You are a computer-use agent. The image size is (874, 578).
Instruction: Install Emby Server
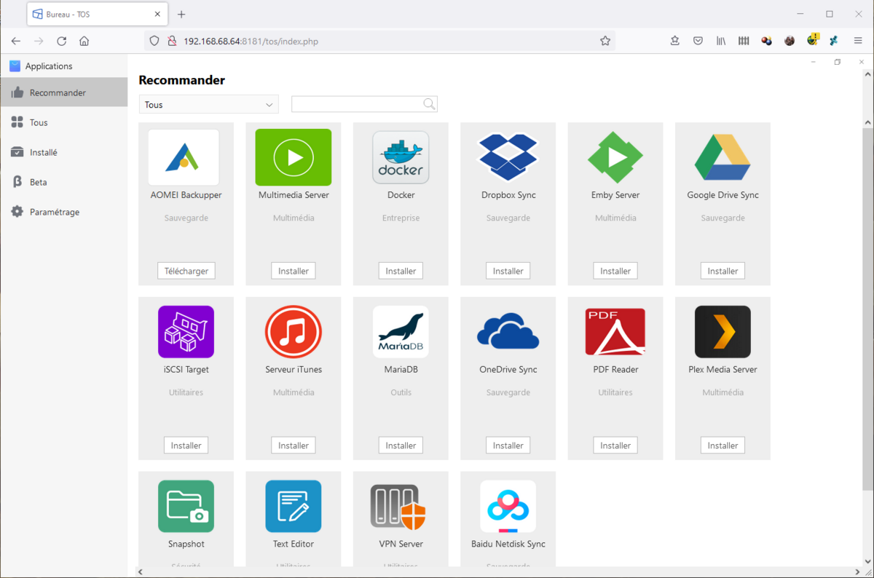(615, 271)
